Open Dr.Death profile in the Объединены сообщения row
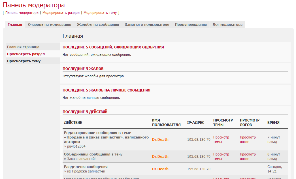 (160, 156)
